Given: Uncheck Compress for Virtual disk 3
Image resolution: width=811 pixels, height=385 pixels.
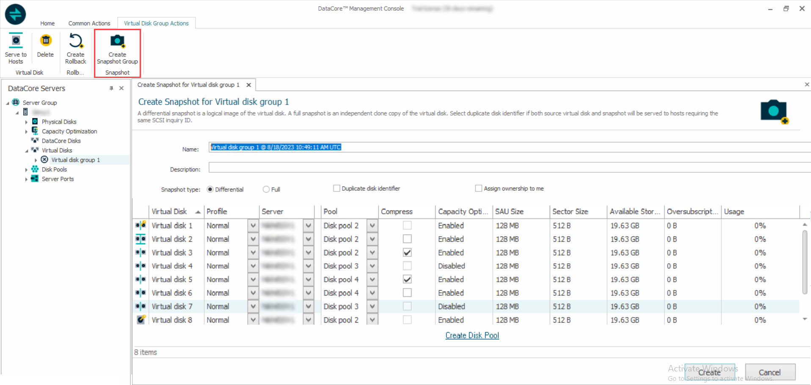Looking at the screenshot, I should pyautogui.click(x=407, y=252).
